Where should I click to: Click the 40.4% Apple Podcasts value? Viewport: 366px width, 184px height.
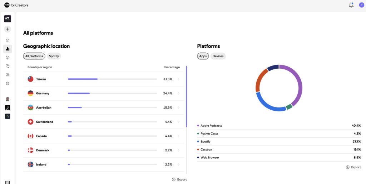pos(356,126)
